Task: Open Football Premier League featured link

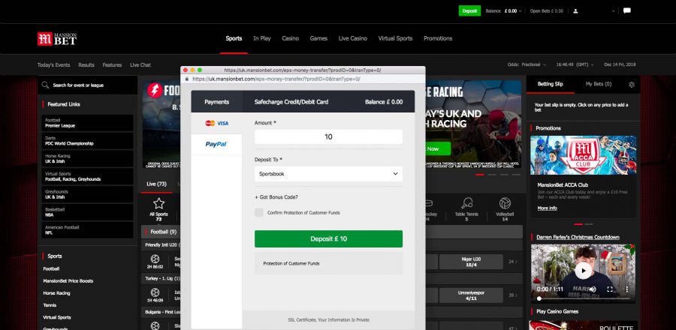Action: coord(88,123)
